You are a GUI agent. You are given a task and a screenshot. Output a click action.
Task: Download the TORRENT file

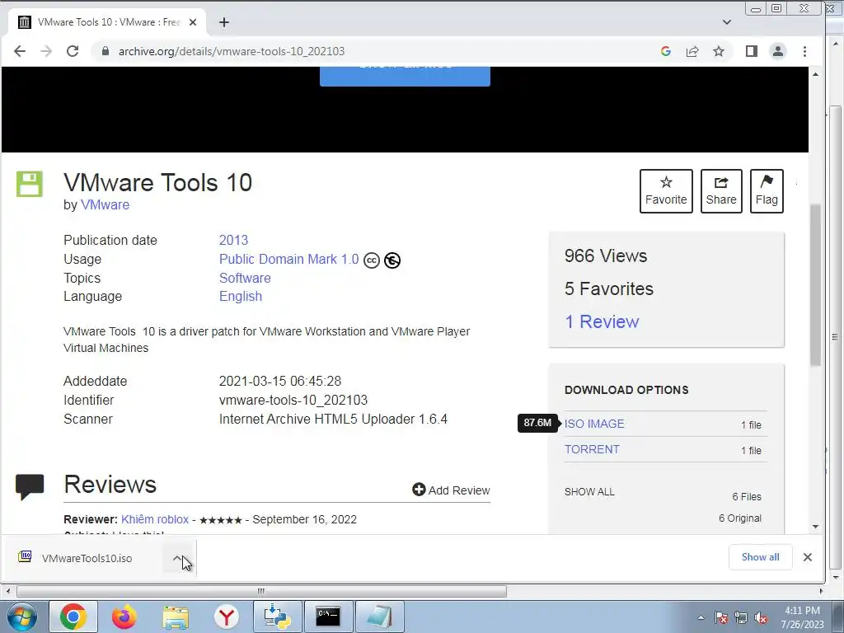[x=592, y=449]
